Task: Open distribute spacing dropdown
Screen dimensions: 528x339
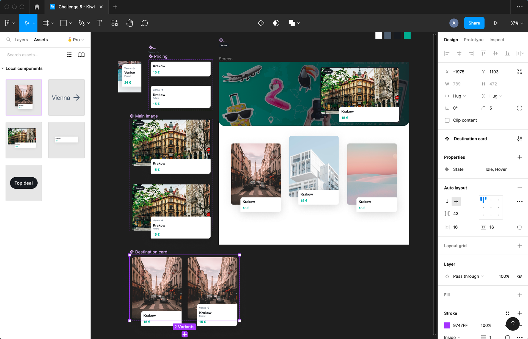Action: (519, 53)
